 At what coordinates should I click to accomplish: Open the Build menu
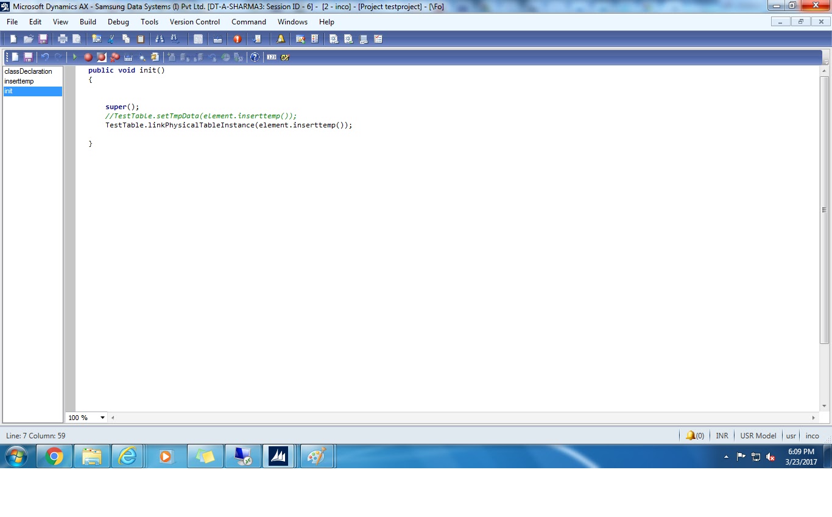coord(88,22)
